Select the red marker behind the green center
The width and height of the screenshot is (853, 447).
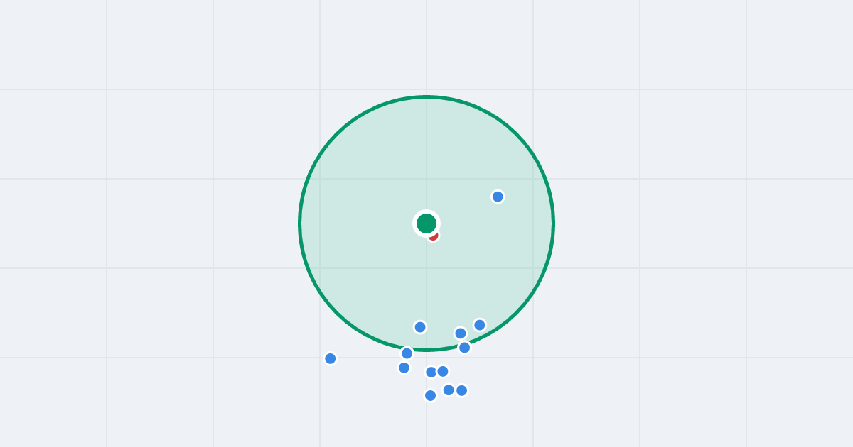tap(433, 235)
